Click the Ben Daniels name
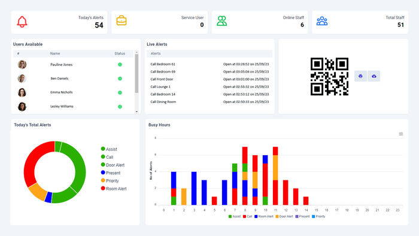The height and width of the screenshot is (236, 419). 60,78
